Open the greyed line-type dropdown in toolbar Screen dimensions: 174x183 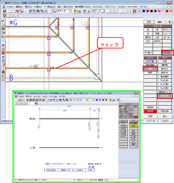pyautogui.click(x=103, y=11)
